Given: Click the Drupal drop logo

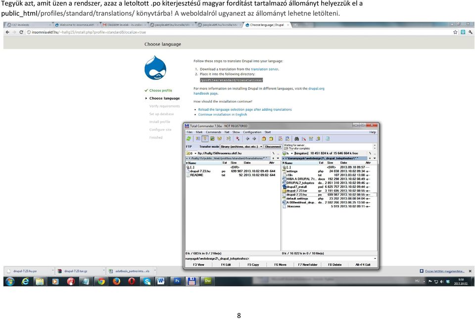Looking at the screenshot, I should pos(155,68).
